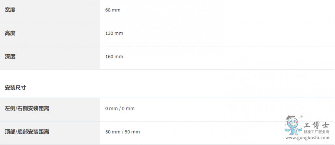Open the www.gongboshi.com watermark link
Image resolution: width=335 pixels, height=145 pixels.
(307, 138)
